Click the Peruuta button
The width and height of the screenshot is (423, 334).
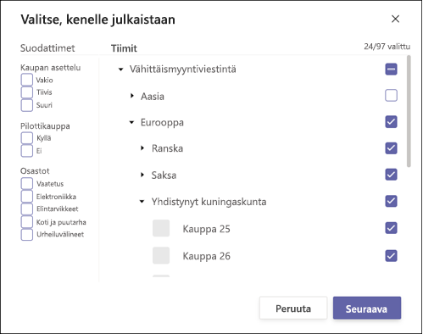click(x=293, y=309)
